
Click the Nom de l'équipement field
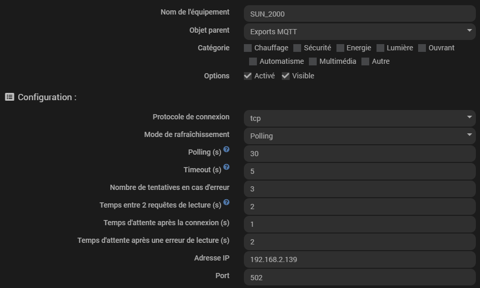tap(360, 13)
